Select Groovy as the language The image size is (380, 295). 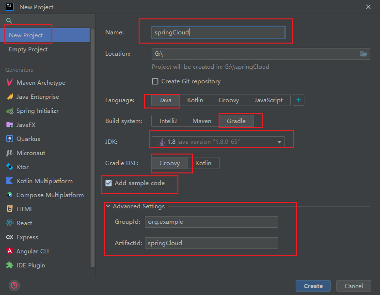(x=229, y=100)
